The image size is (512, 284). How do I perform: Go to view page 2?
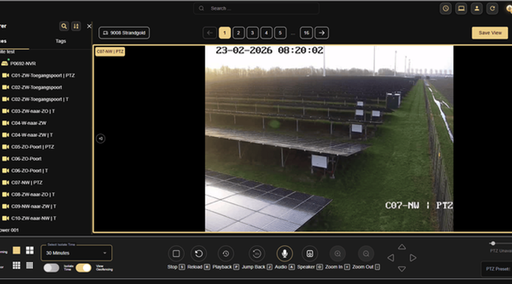238,33
